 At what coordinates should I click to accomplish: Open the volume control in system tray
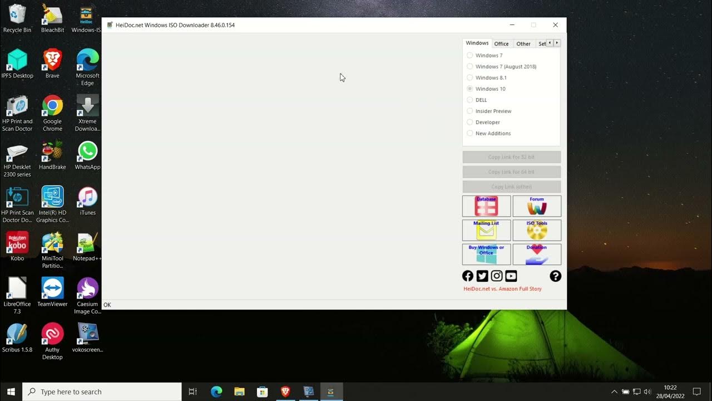(647, 392)
